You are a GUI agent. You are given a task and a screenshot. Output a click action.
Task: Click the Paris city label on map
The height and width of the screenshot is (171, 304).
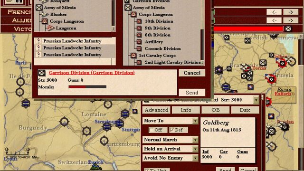pos(21,63)
